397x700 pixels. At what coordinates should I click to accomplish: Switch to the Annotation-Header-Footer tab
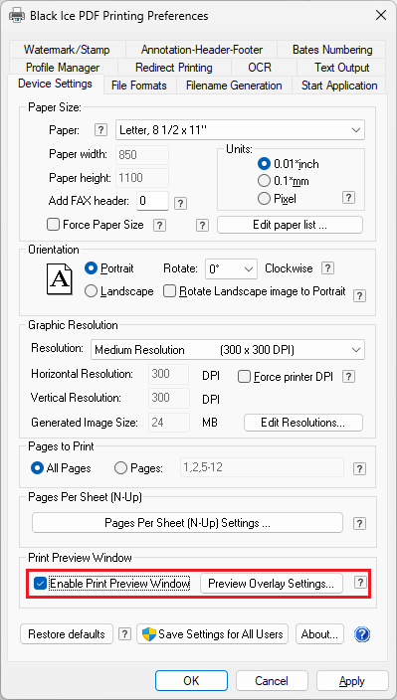pos(202,49)
